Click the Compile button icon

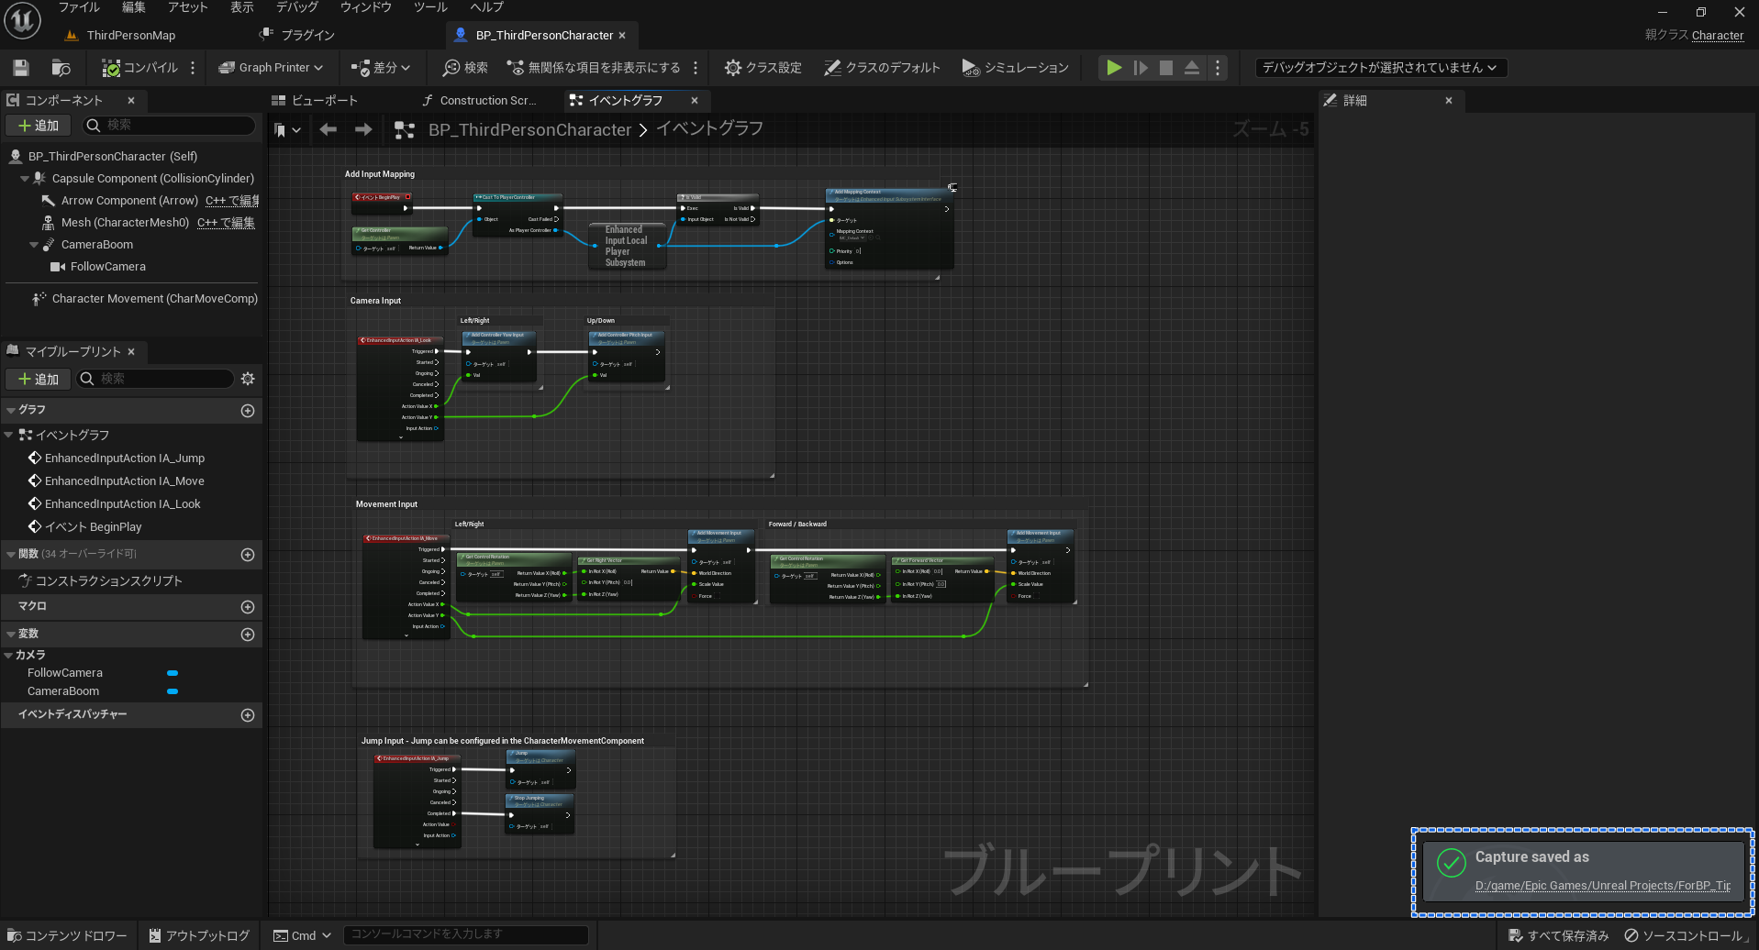tap(112, 67)
